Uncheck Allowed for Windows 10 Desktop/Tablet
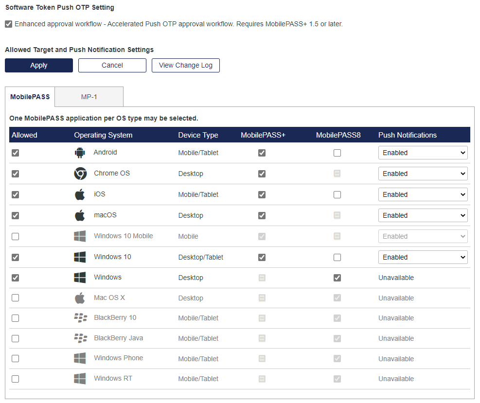Image resolution: width=480 pixels, height=403 pixels. (15, 257)
